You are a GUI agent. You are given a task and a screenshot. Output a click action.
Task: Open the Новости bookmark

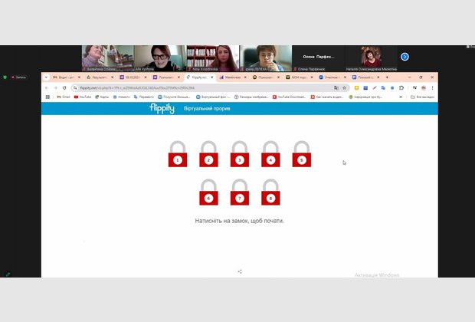coord(121,97)
